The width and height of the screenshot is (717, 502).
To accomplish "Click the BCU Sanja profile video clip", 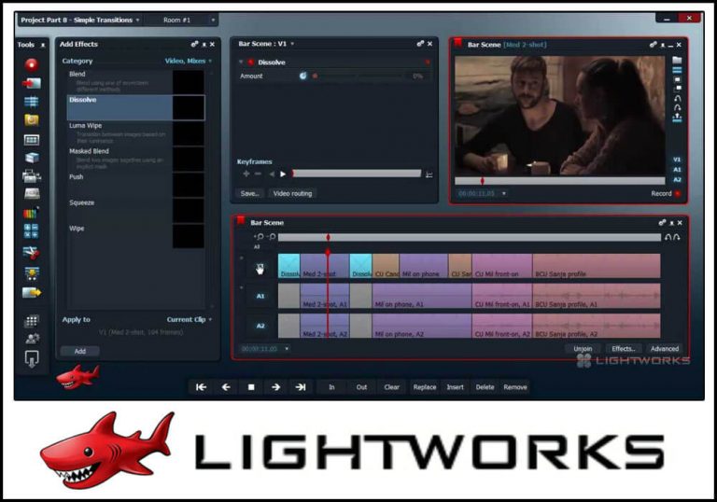I will pyautogui.click(x=597, y=266).
